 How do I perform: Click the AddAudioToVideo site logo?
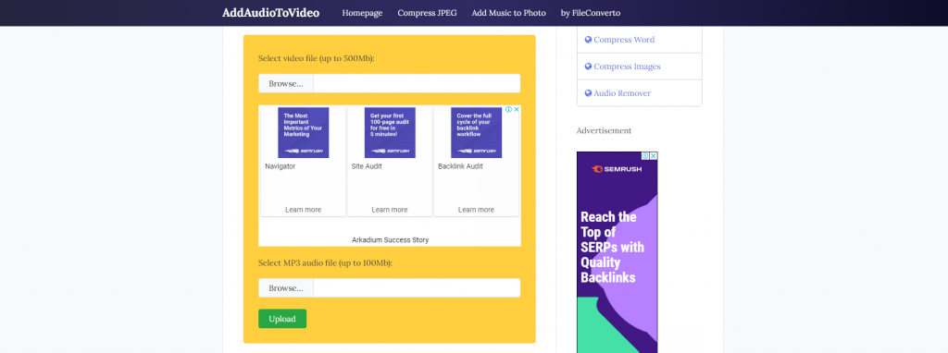click(271, 13)
